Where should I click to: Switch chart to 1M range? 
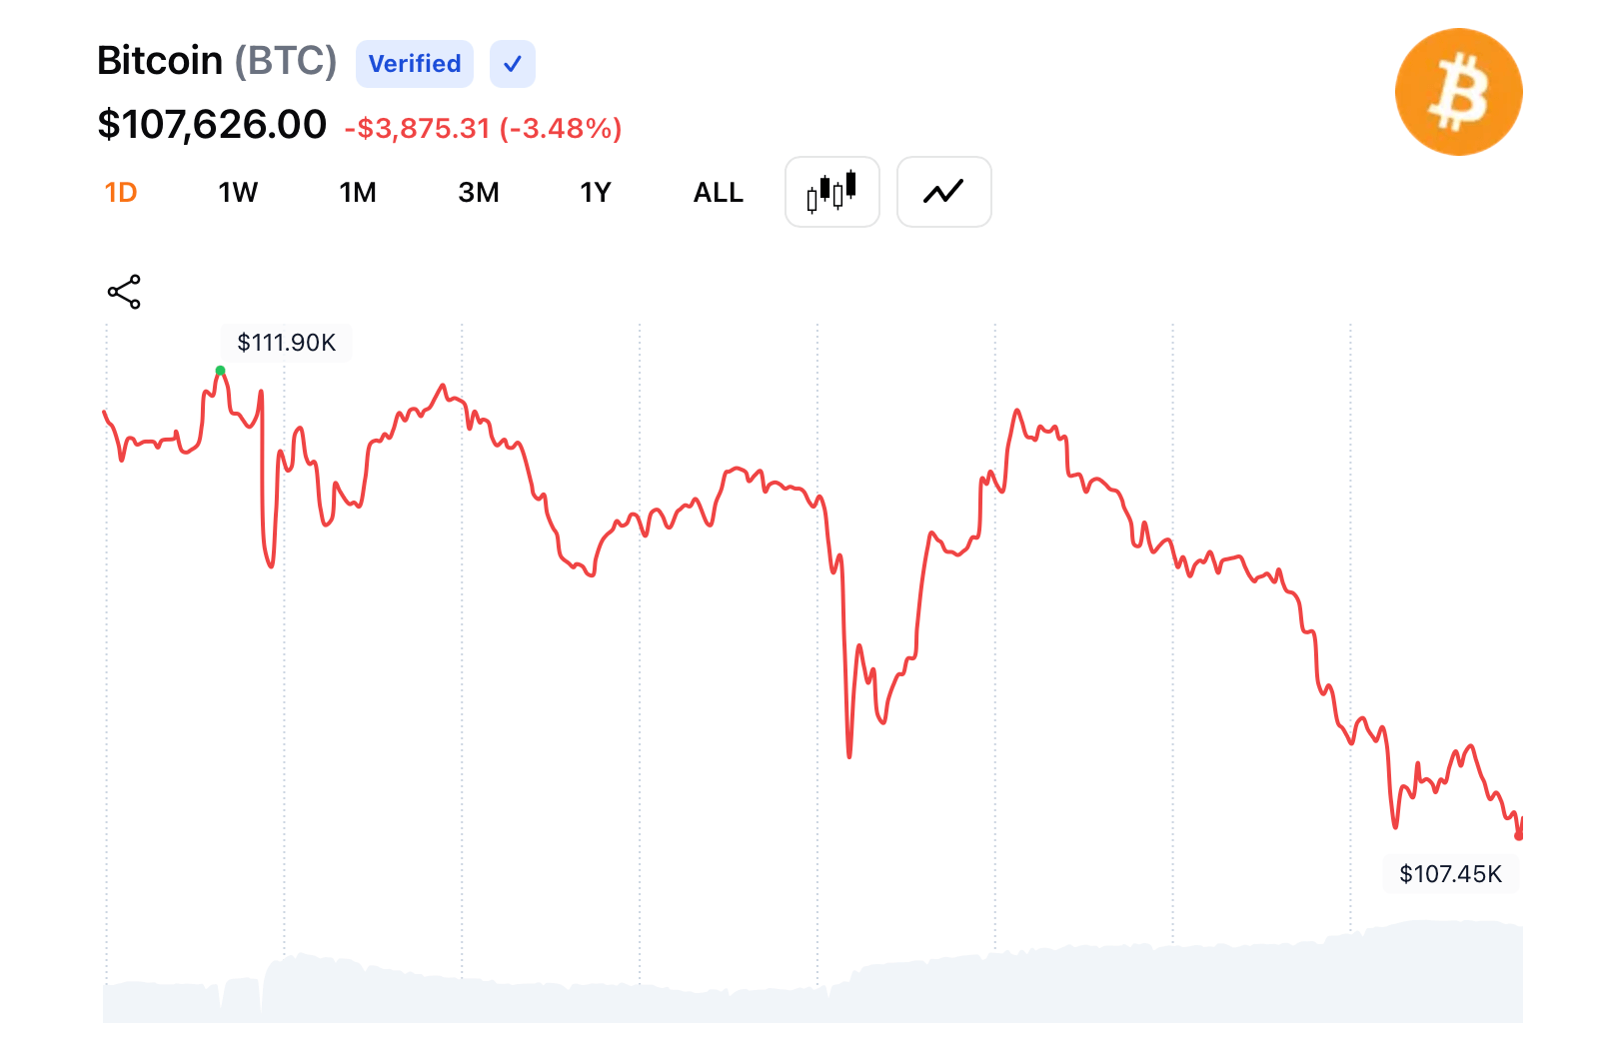(x=358, y=192)
